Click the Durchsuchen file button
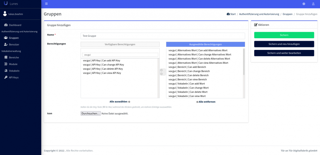Image resolution: width=320 pixels, height=155 pixels. point(91,114)
